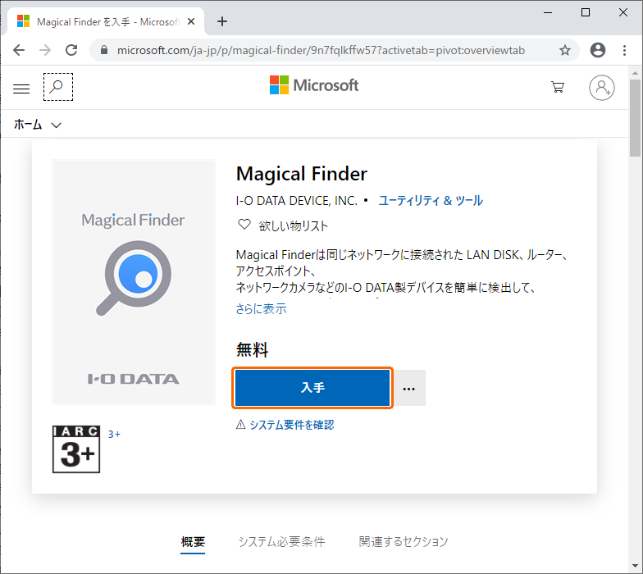Click the I-O DATA DEVICE, INC. publisher text

[297, 200]
